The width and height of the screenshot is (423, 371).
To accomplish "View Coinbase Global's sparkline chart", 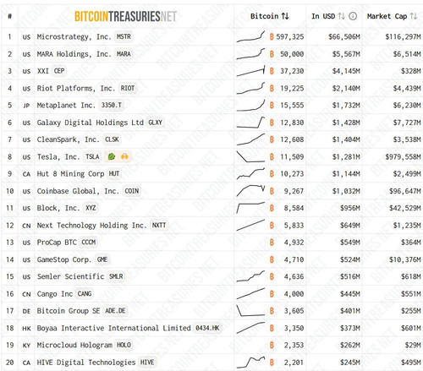I will tap(250, 190).
